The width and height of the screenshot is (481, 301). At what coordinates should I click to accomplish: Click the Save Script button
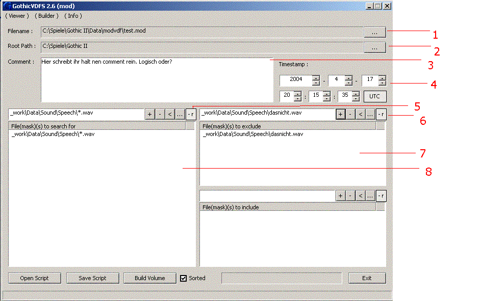click(x=92, y=278)
